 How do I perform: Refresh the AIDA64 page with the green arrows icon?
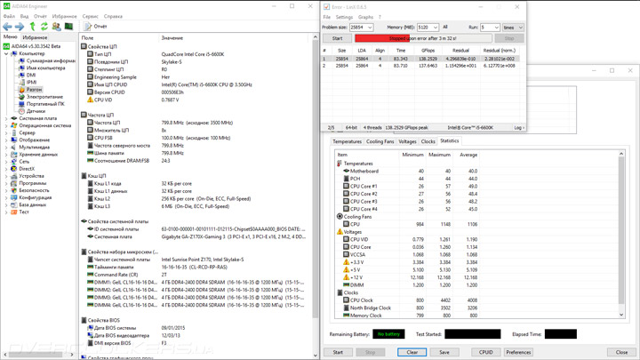point(44,27)
